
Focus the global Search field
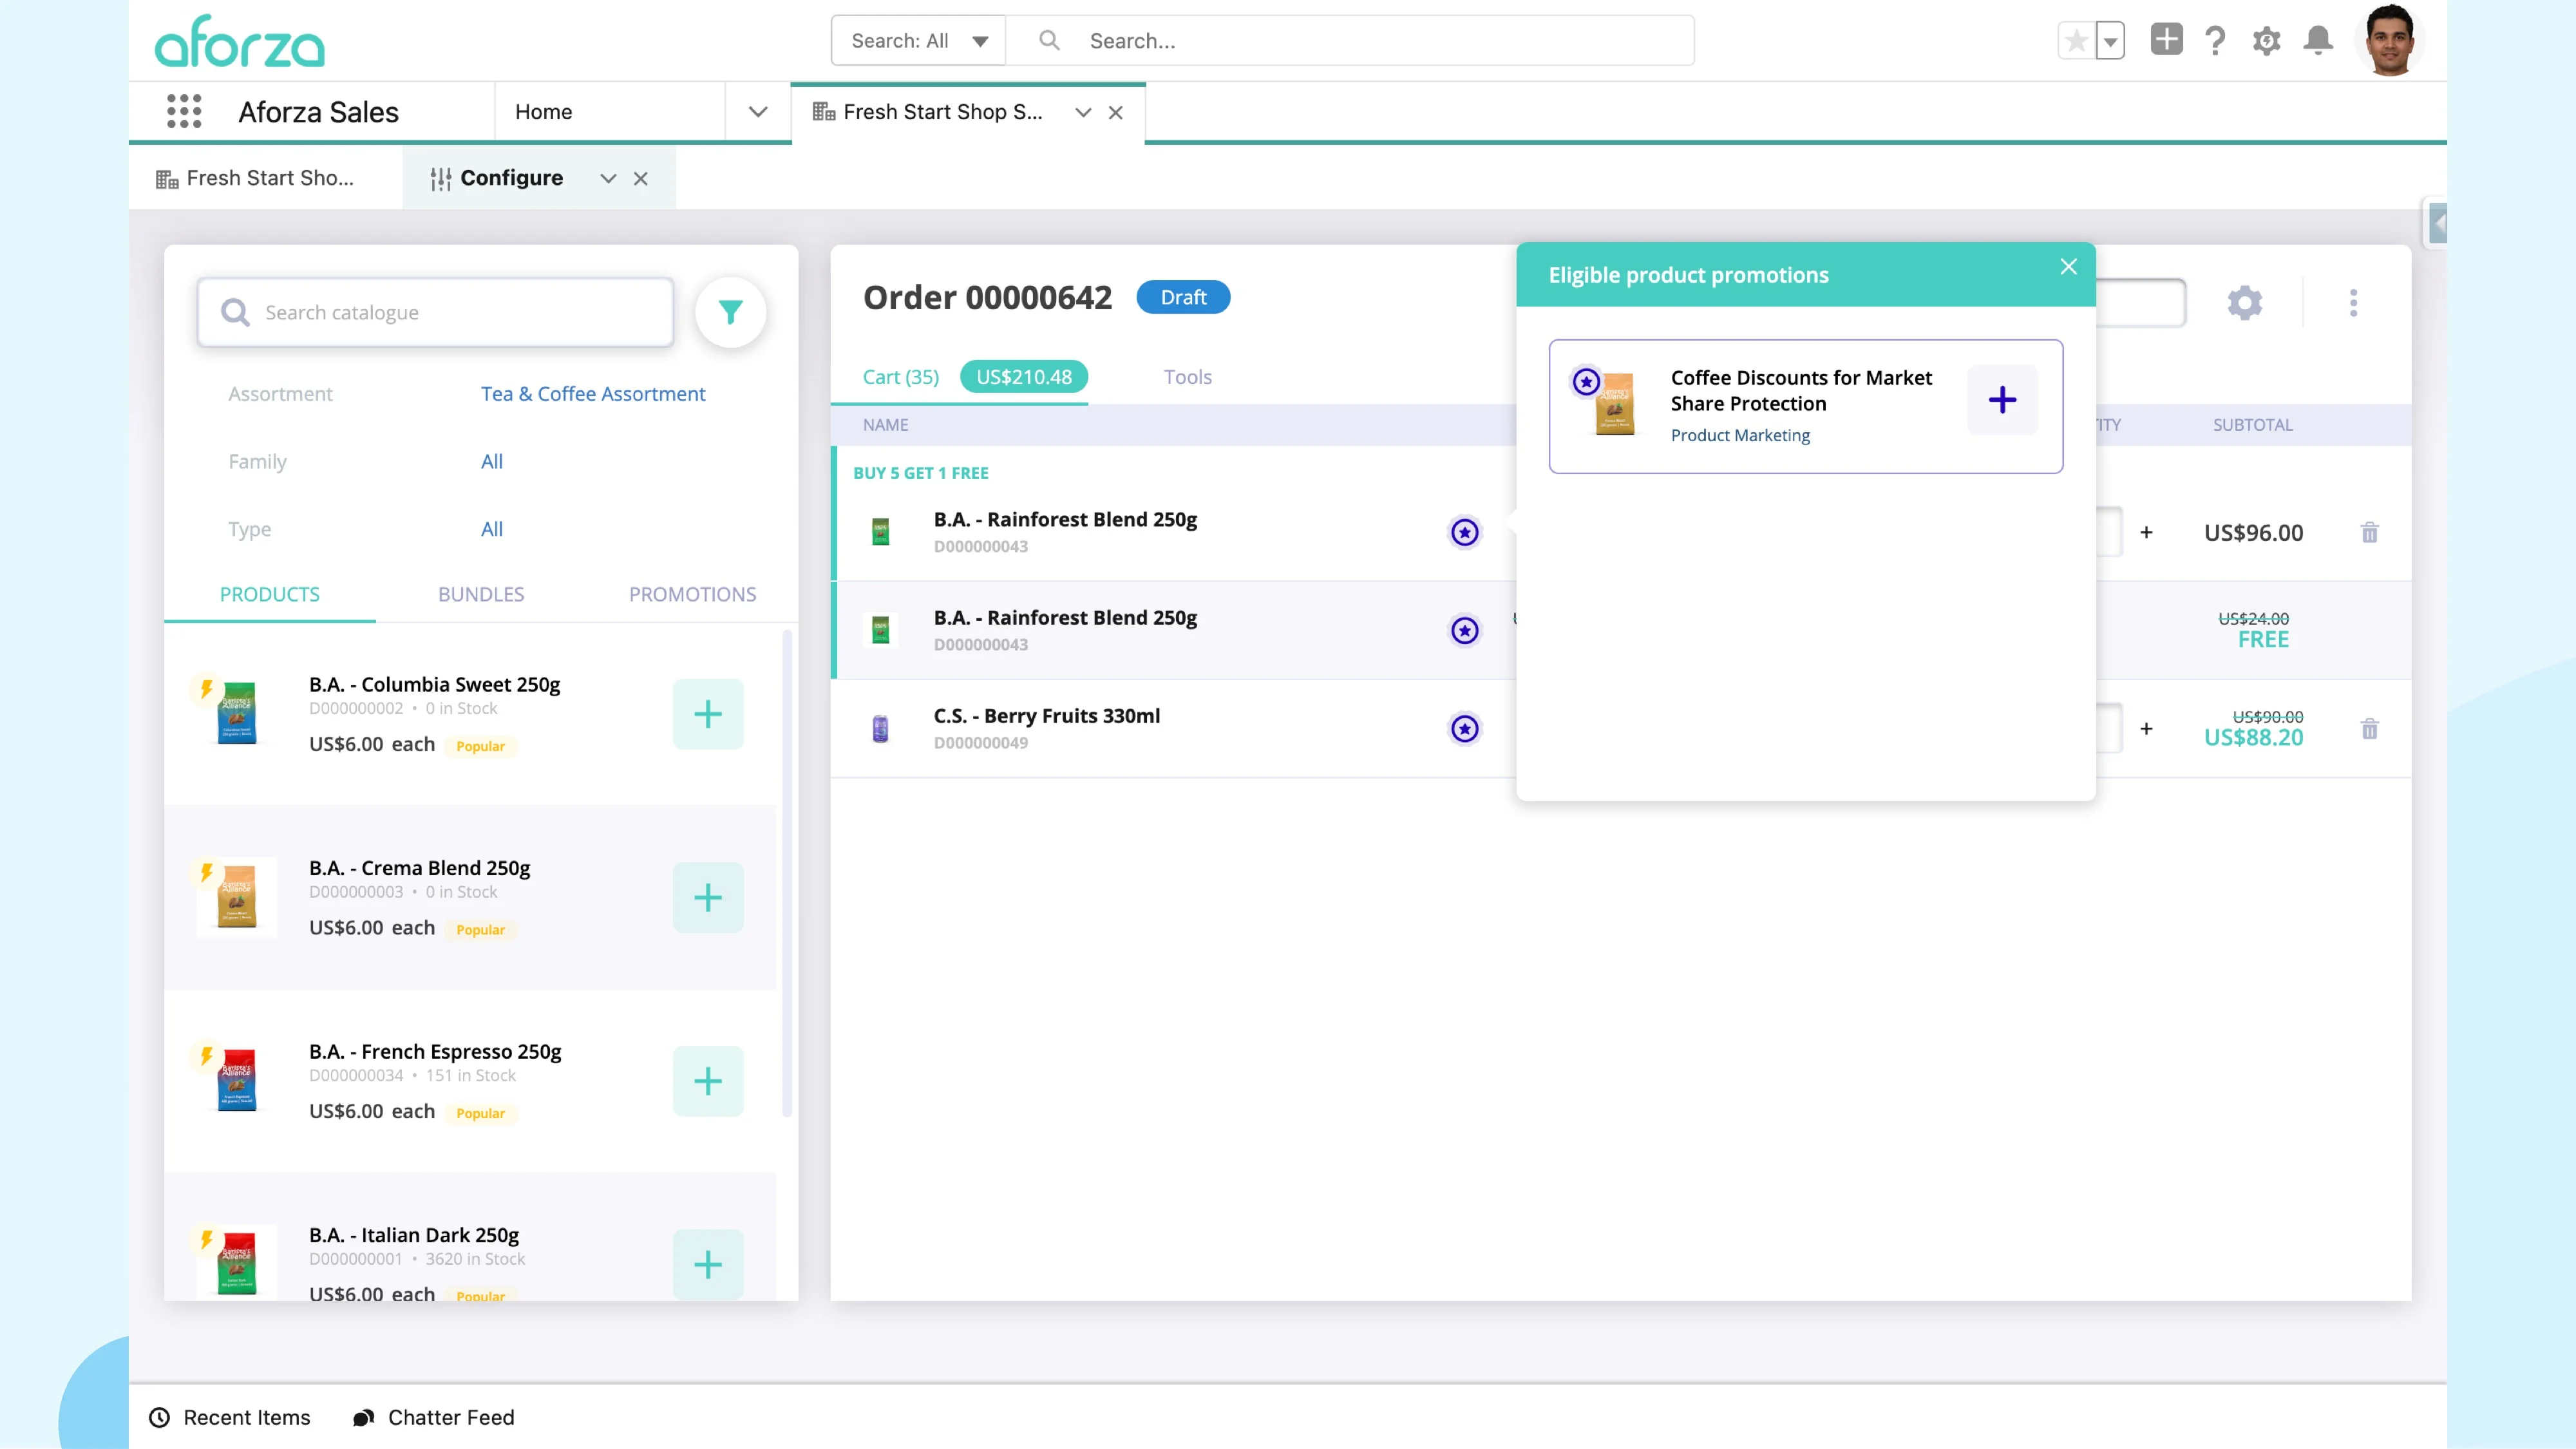(1350, 41)
